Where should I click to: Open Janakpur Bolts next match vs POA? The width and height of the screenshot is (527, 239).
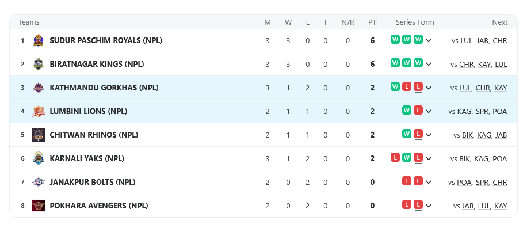tap(464, 182)
